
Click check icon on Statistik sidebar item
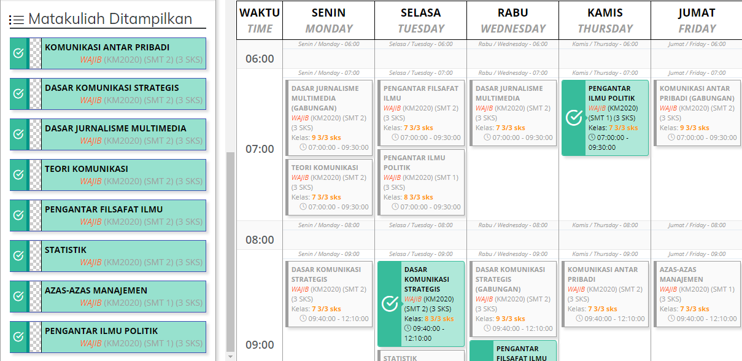[x=18, y=256]
